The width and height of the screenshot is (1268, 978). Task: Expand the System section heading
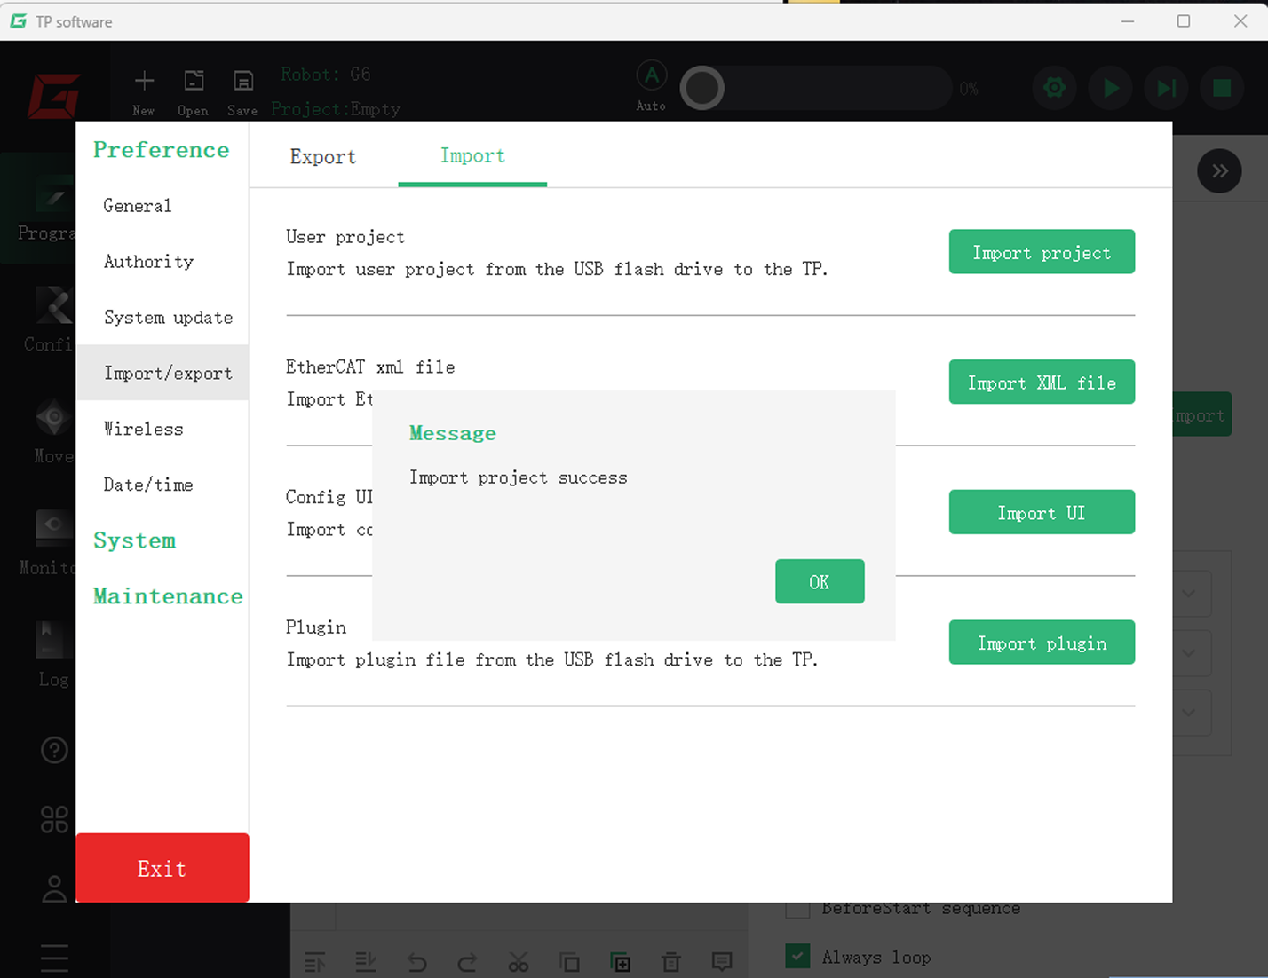135,540
